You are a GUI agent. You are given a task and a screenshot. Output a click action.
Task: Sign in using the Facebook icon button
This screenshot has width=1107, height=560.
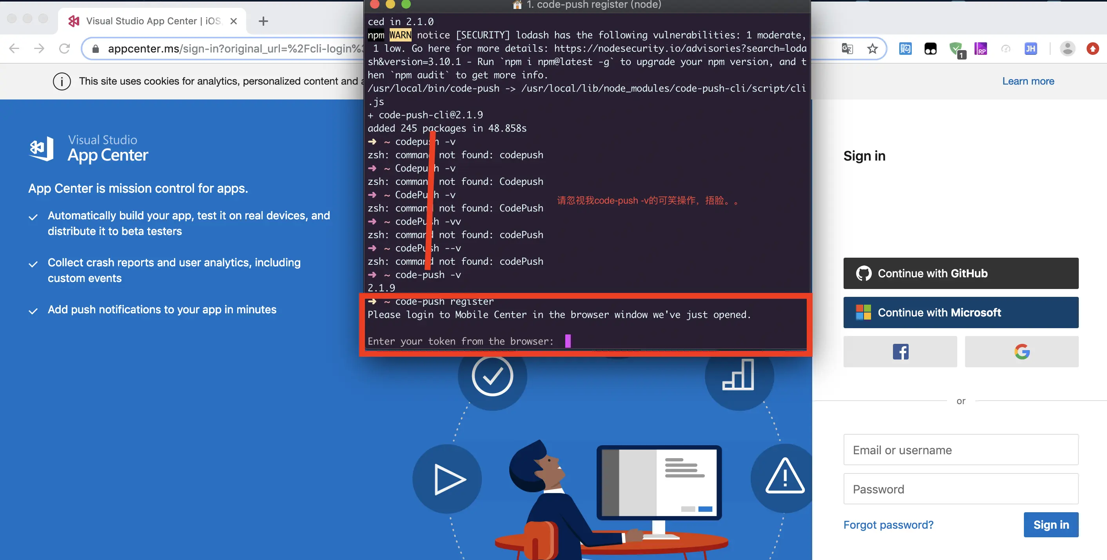pos(900,352)
